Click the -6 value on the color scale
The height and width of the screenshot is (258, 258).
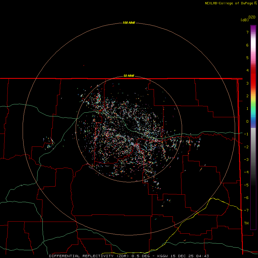[246, 198]
